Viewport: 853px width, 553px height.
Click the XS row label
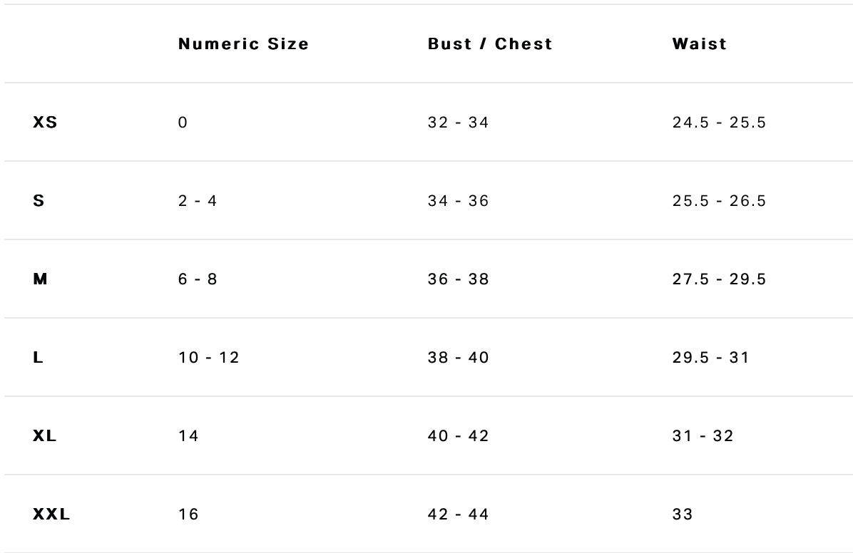pos(45,123)
